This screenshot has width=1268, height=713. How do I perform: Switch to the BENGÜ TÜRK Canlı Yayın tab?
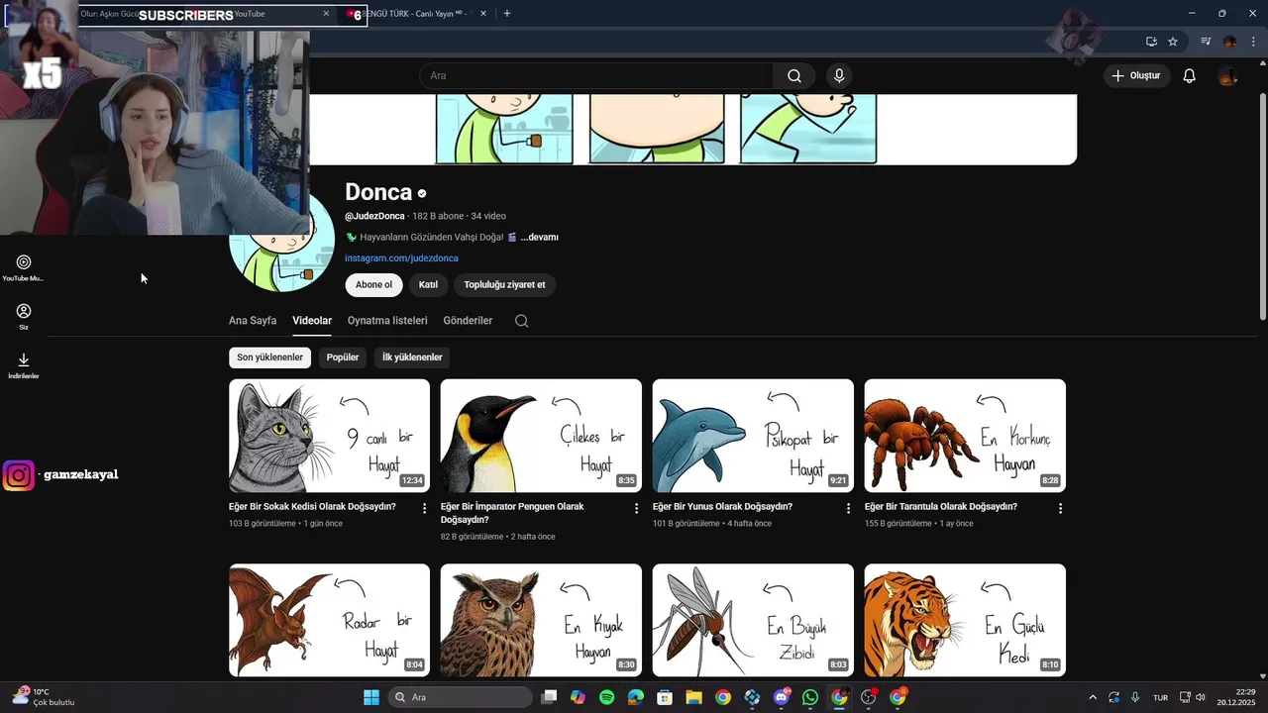click(416, 14)
